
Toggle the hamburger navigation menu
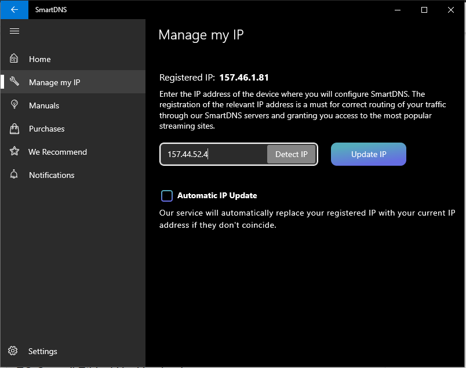[14, 31]
